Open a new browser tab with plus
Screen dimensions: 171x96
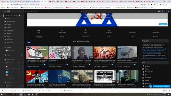point(153,1)
